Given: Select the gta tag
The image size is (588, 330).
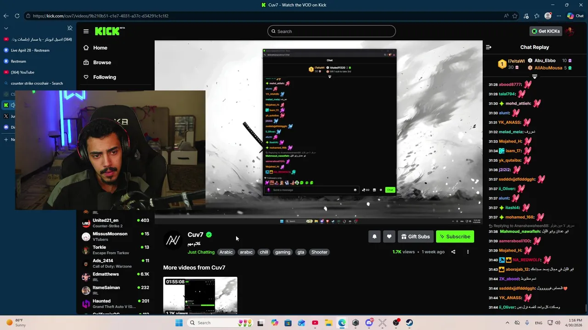Looking at the screenshot, I should click(x=300, y=252).
